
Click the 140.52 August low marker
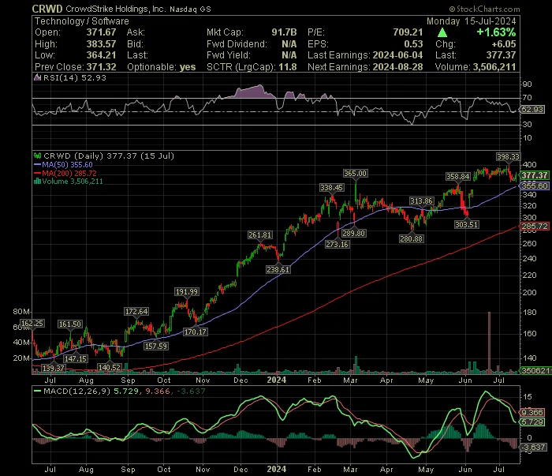[110, 368]
